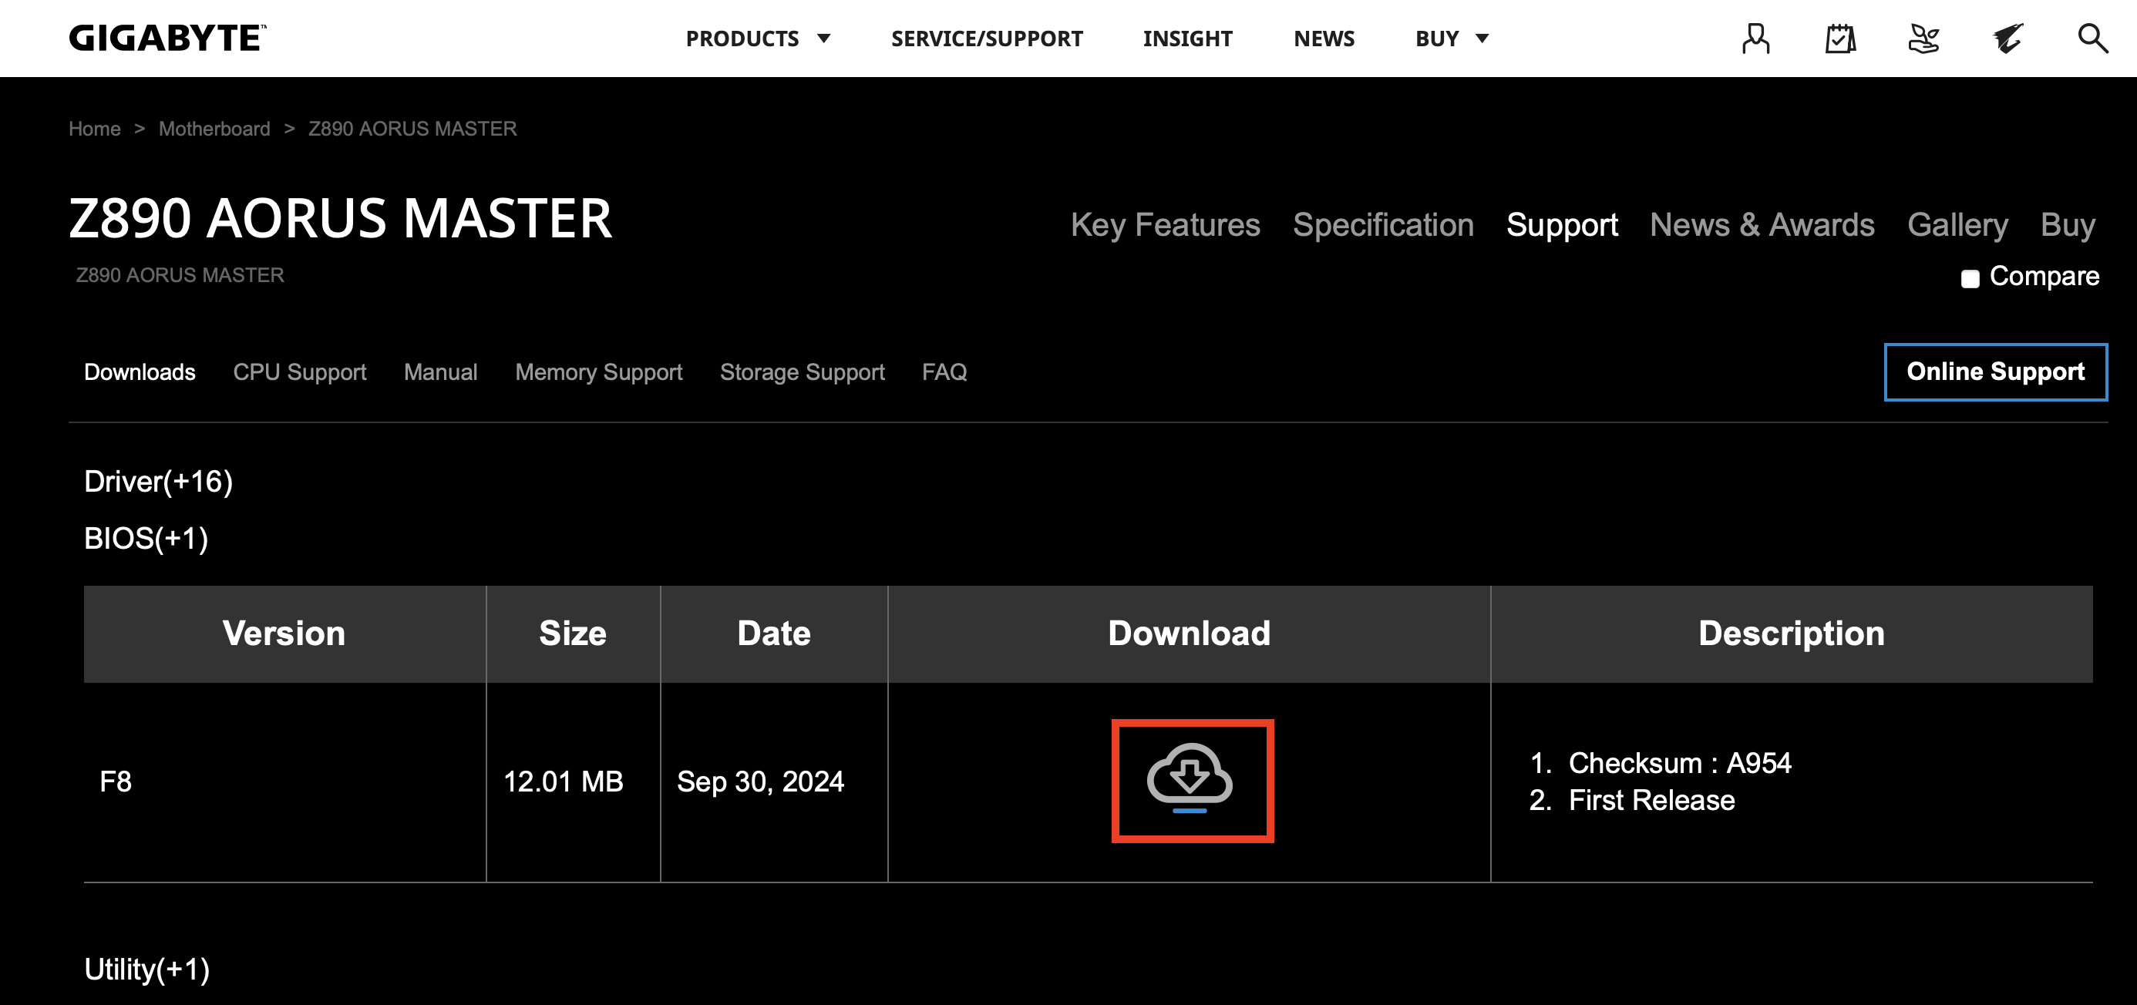The width and height of the screenshot is (2137, 1005).
Task: Open the Specification page link
Action: (x=1382, y=224)
